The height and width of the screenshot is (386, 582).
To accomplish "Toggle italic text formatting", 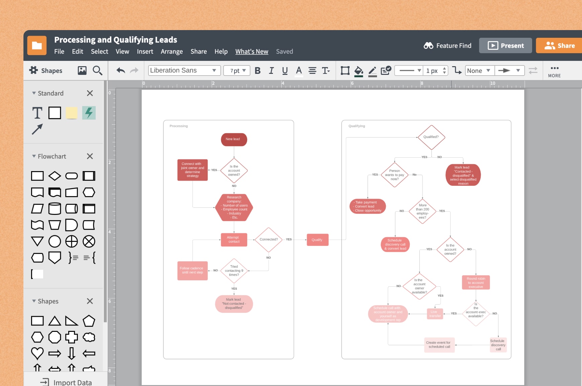I will click(x=271, y=71).
